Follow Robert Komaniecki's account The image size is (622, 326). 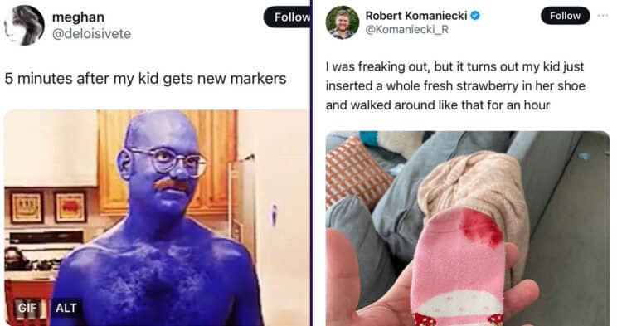[565, 16]
